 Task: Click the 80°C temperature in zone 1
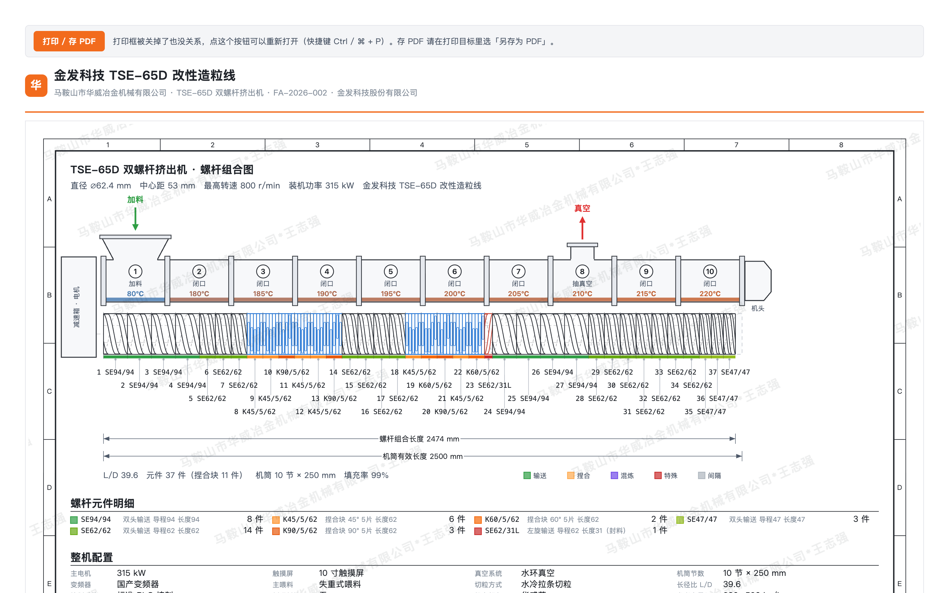pyautogui.click(x=135, y=294)
